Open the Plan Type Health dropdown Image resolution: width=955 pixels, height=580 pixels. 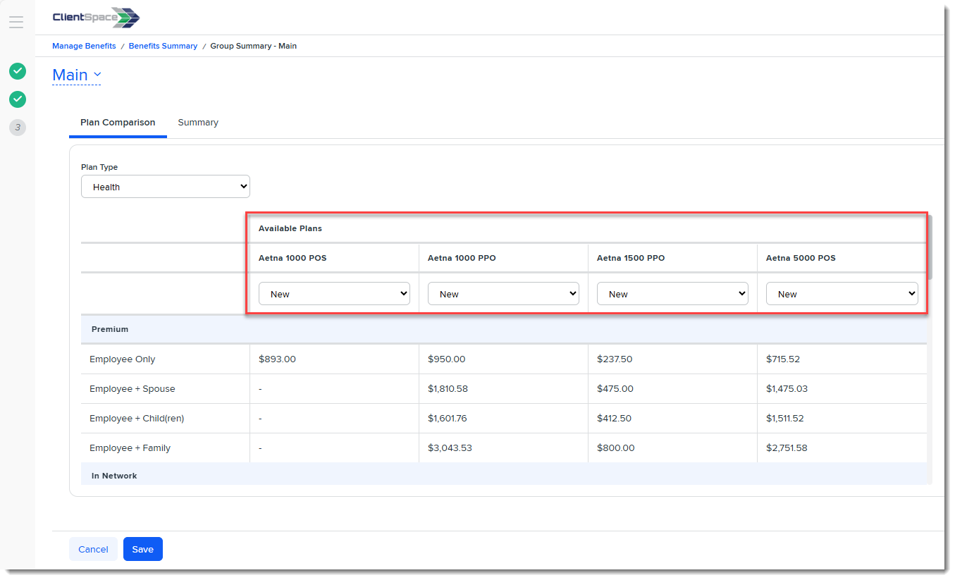[166, 187]
